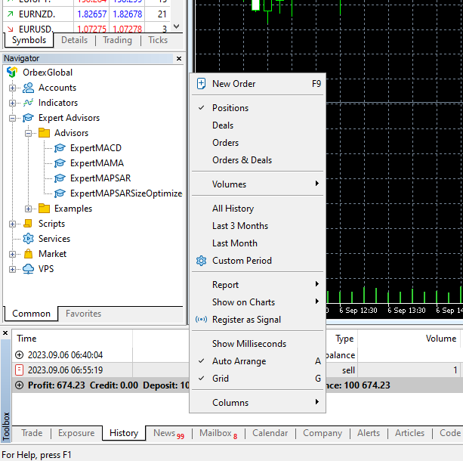The width and height of the screenshot is (463, 461).
Task: Click the ExpertMAPSAR advisor icon
Action: point(60,178)
